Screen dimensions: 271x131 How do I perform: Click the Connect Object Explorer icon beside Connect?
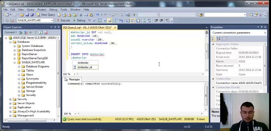tap(20, 32)
